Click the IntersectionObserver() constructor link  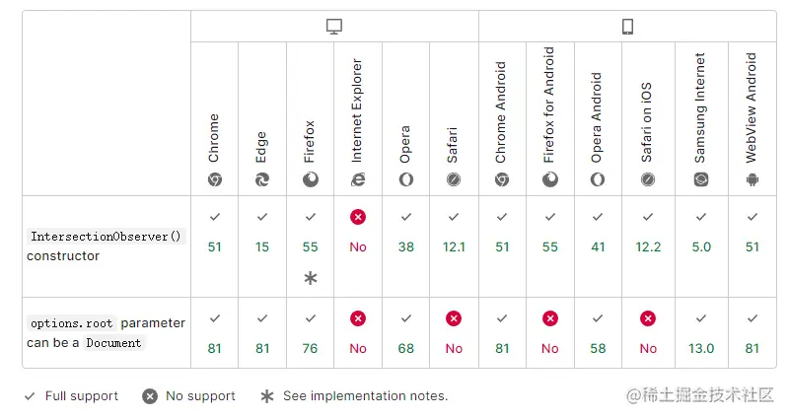pos(107,237)
